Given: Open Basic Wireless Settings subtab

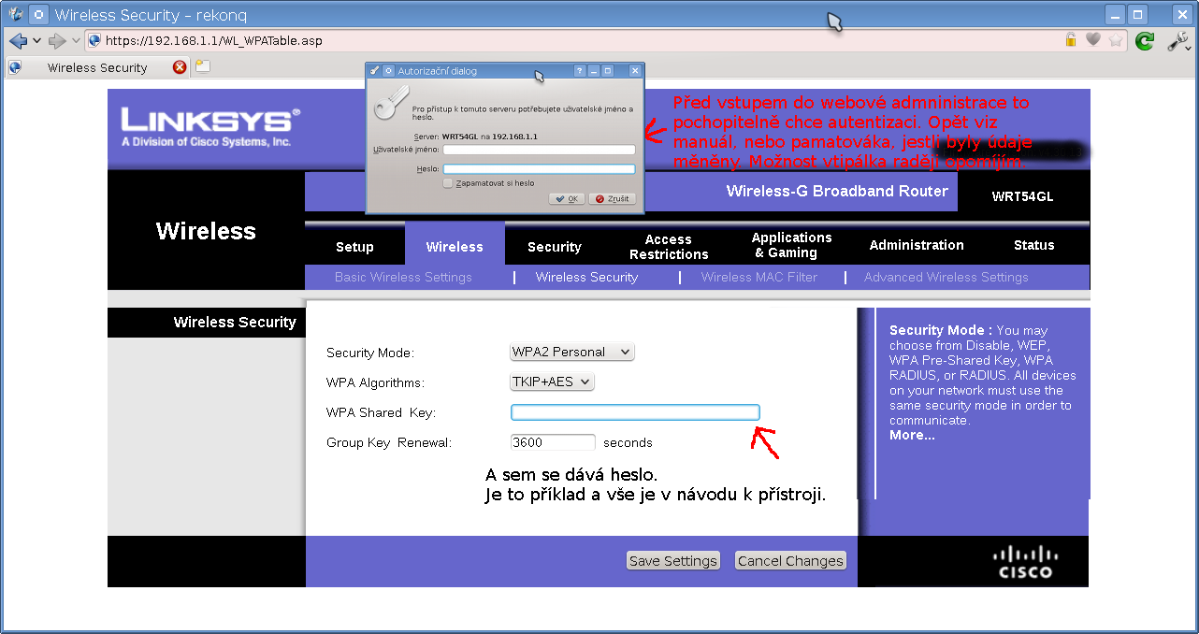Looking at the screenshot, I should (403, 277).
